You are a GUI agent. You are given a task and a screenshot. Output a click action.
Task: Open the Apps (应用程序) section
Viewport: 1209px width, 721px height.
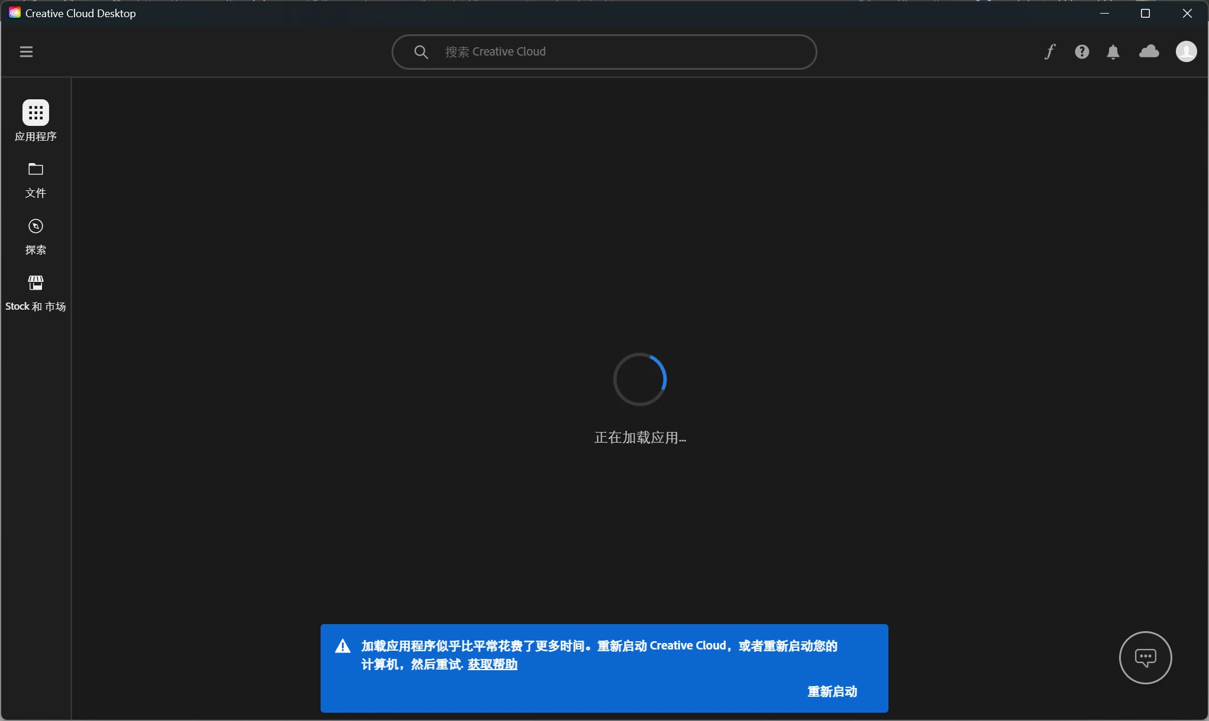(x=35, y=112)
